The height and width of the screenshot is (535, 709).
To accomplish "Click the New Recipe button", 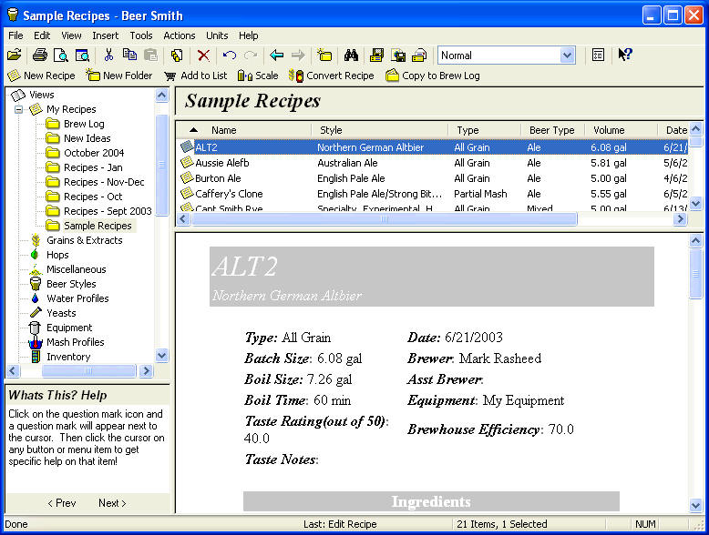I will point(41,76).
